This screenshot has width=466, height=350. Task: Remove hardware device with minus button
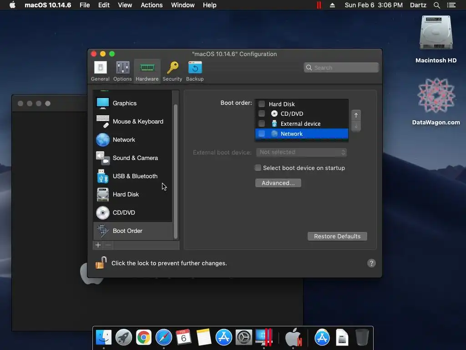coord(108,245)
